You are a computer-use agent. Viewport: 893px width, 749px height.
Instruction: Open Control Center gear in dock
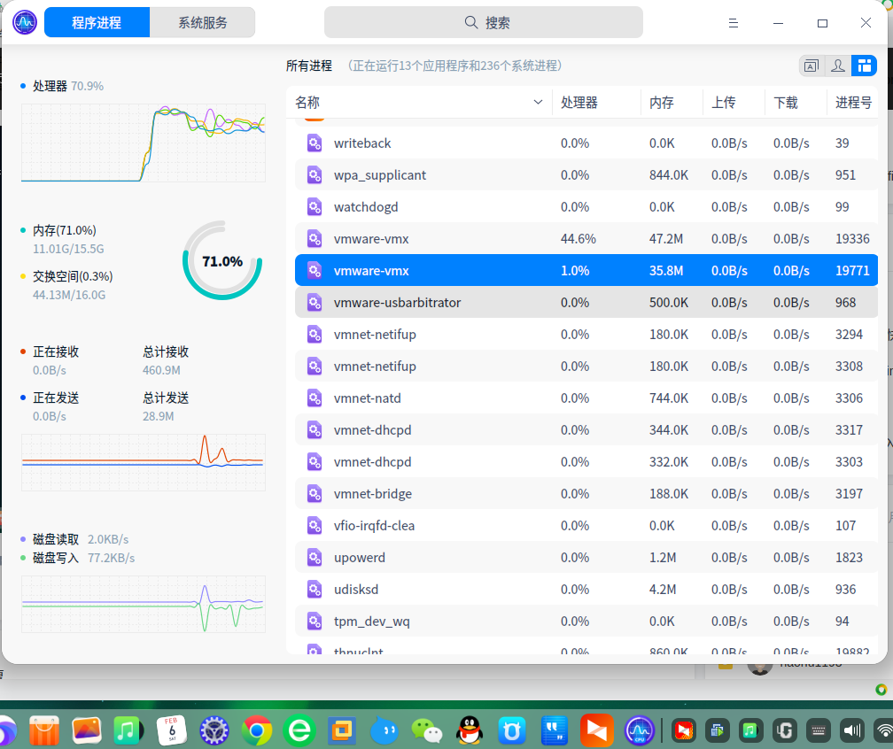pyautogui.click(x=214, y=730)
